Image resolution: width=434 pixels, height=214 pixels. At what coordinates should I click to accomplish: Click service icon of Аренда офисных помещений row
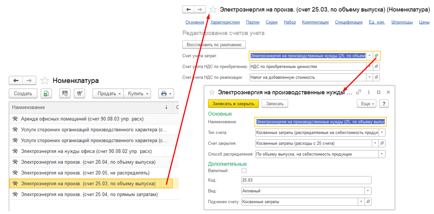(x=15, y=119)
